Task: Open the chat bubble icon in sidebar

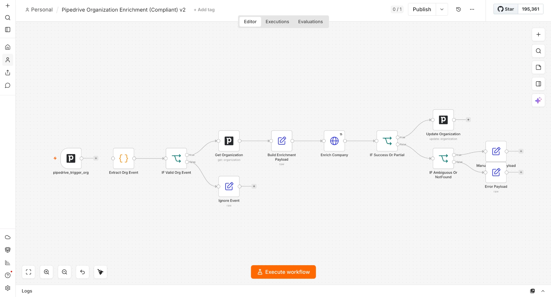Action: click(8, 85)
